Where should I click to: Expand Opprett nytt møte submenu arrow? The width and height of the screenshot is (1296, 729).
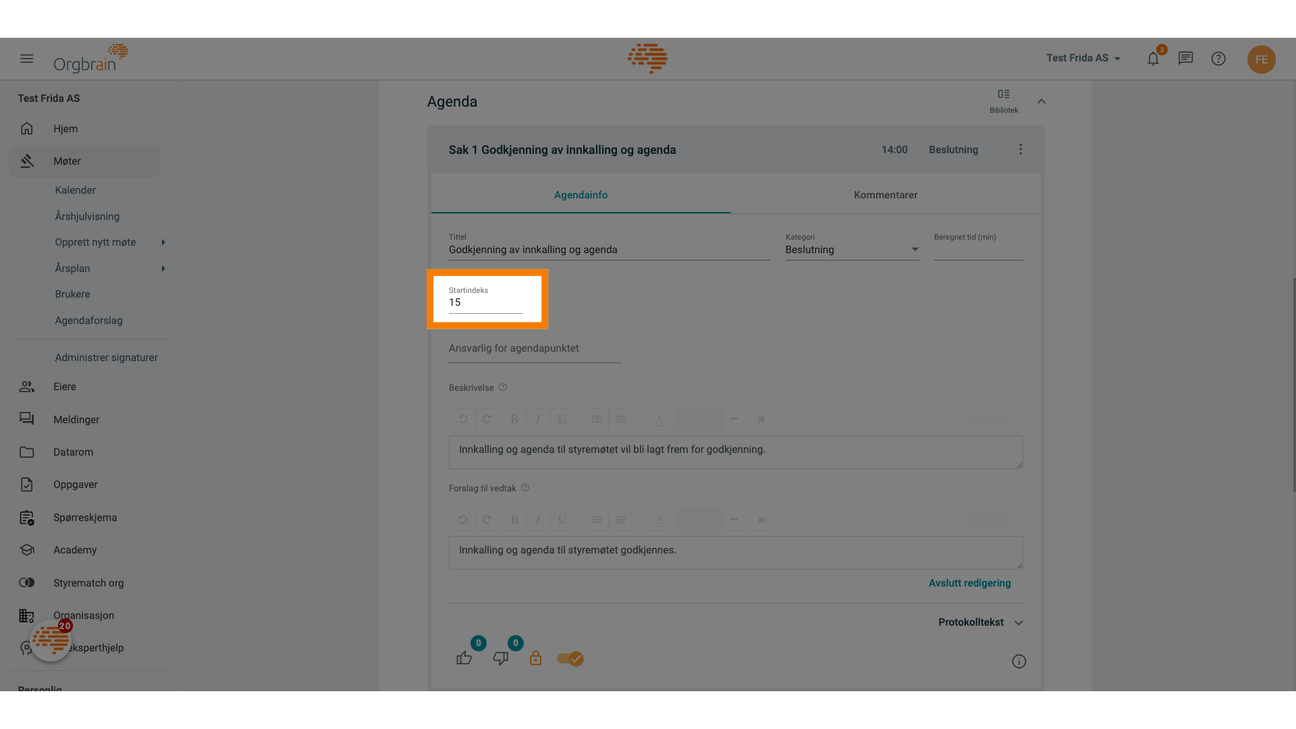coord(163,242)
